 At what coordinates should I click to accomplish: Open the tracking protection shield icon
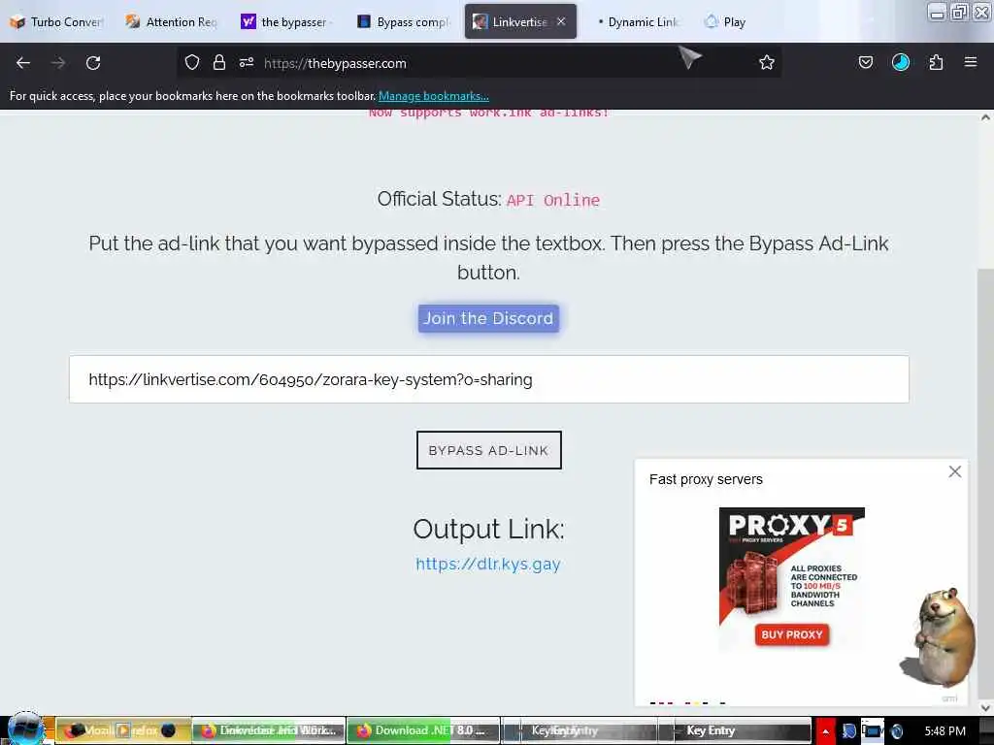(x=192, y=62)
